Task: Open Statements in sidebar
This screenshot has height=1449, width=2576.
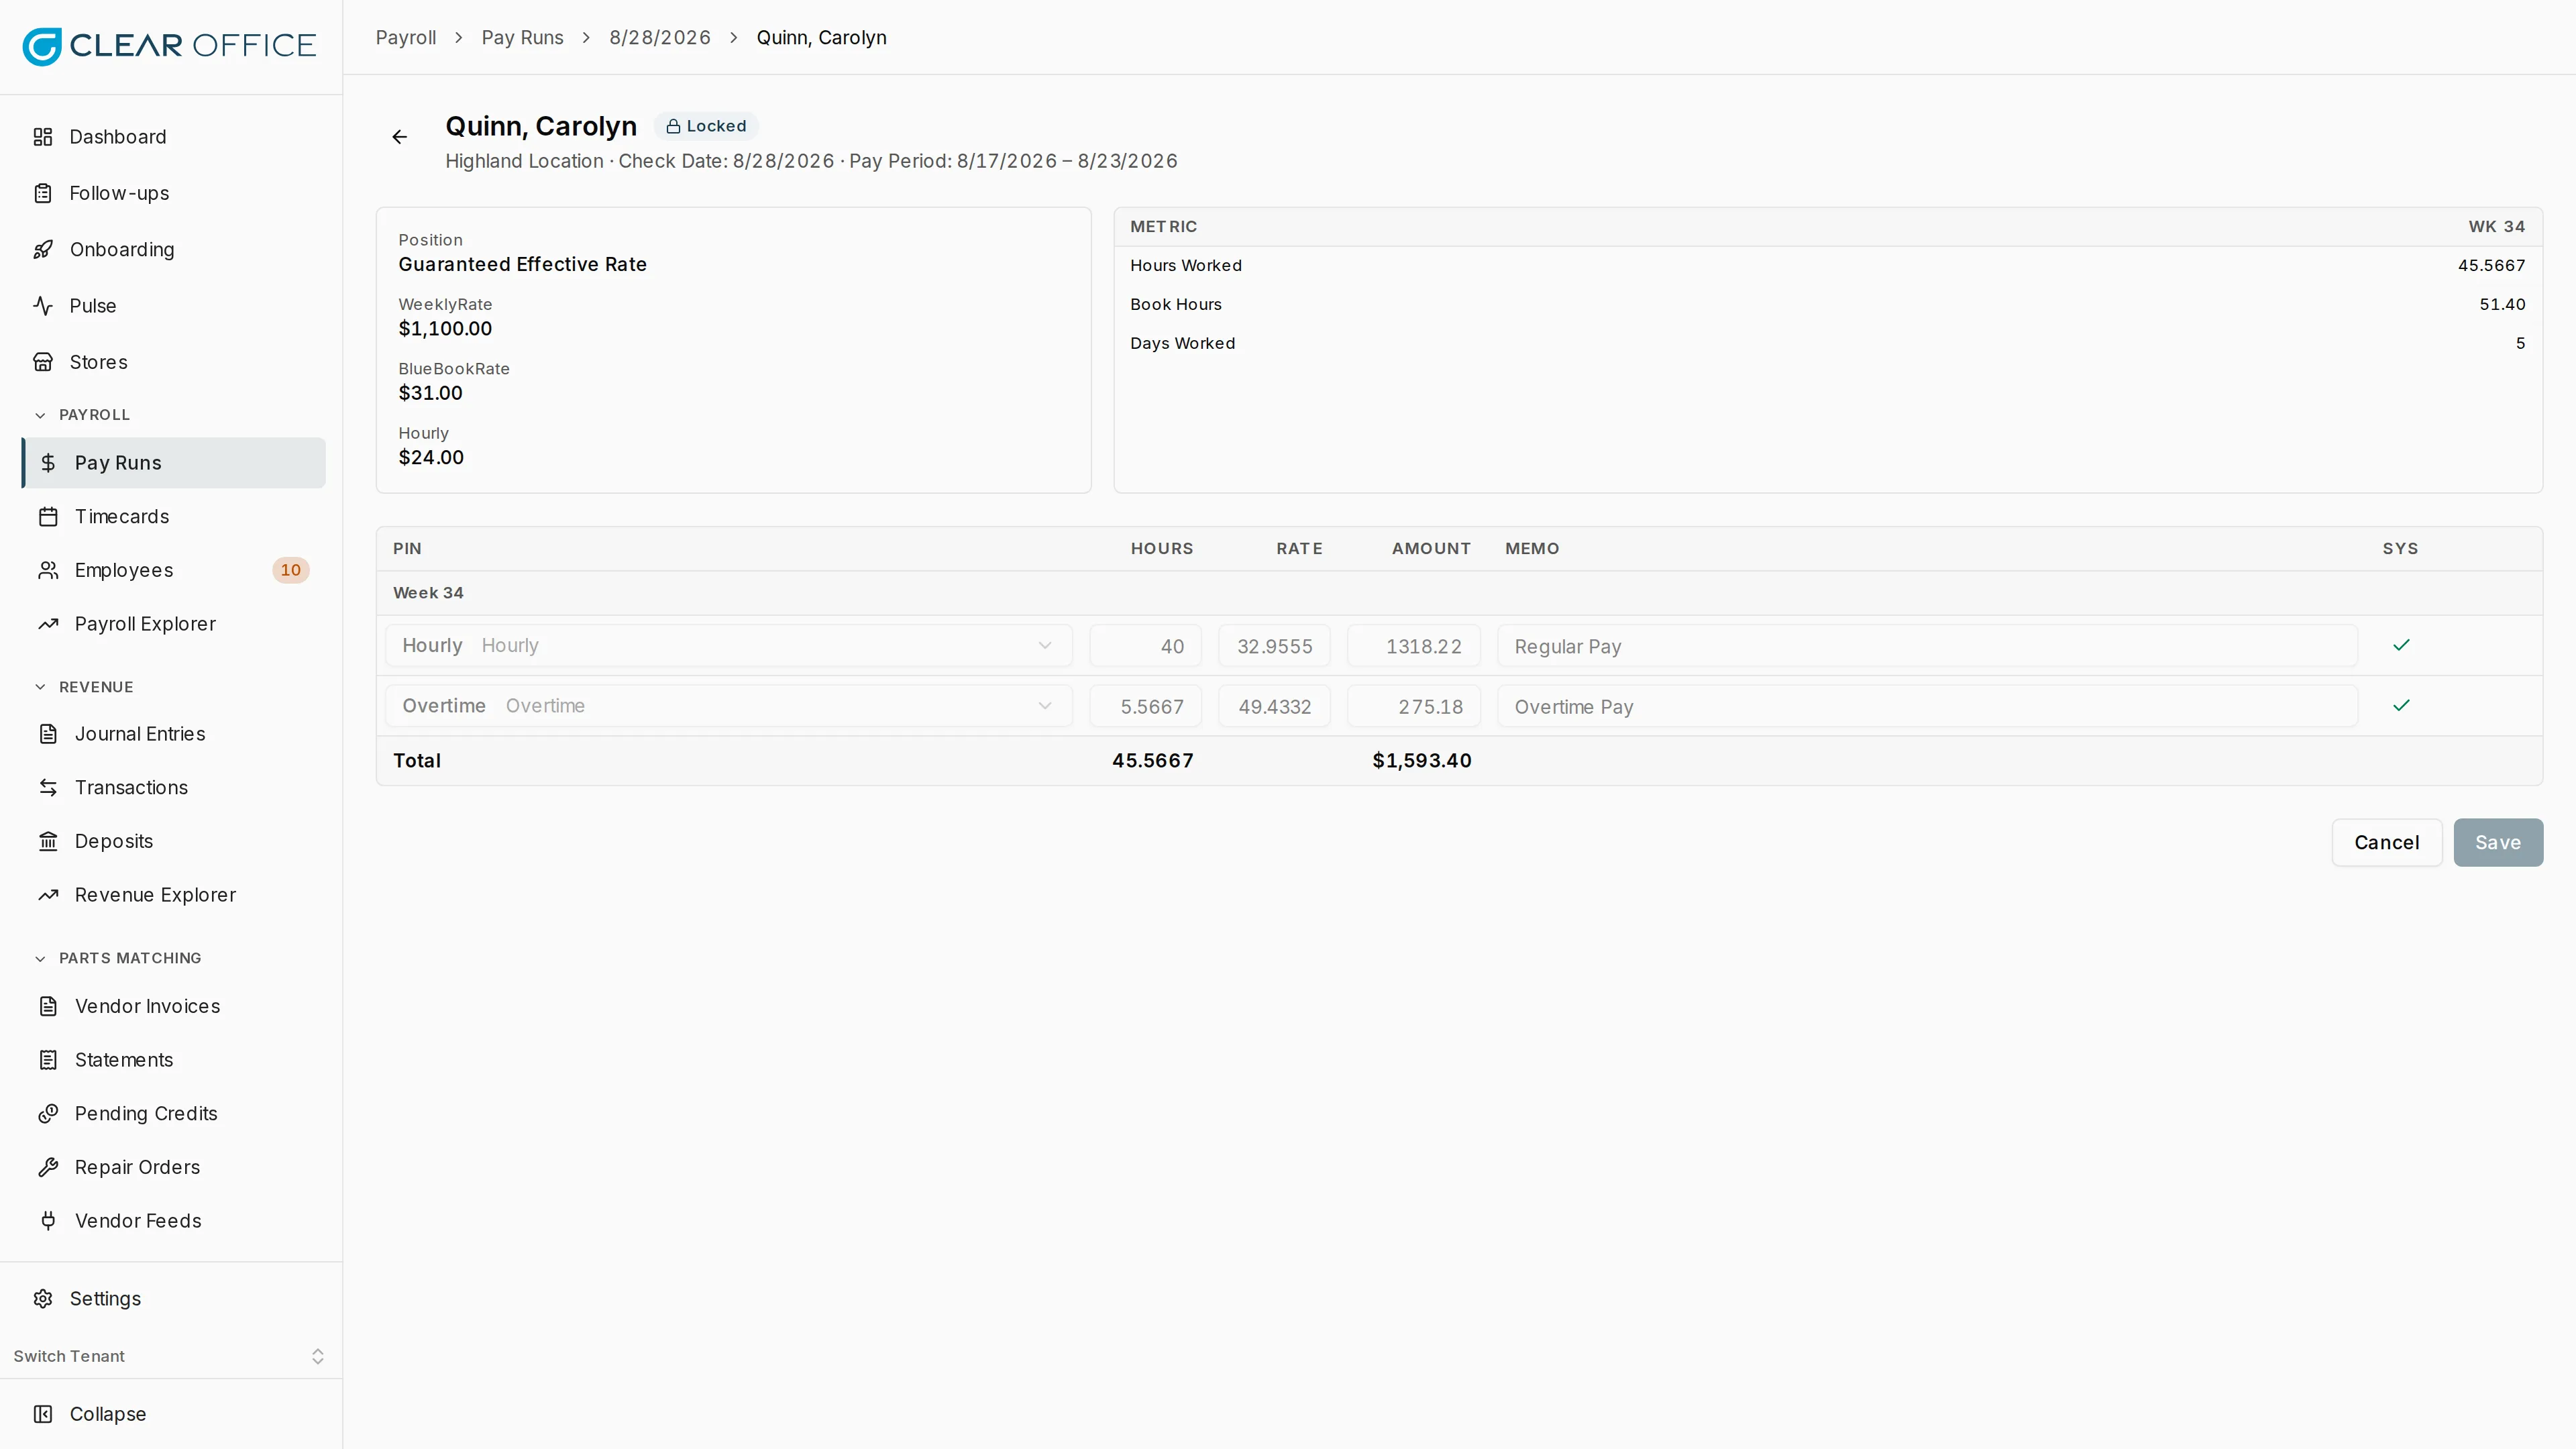Action: pos(174,1060)
